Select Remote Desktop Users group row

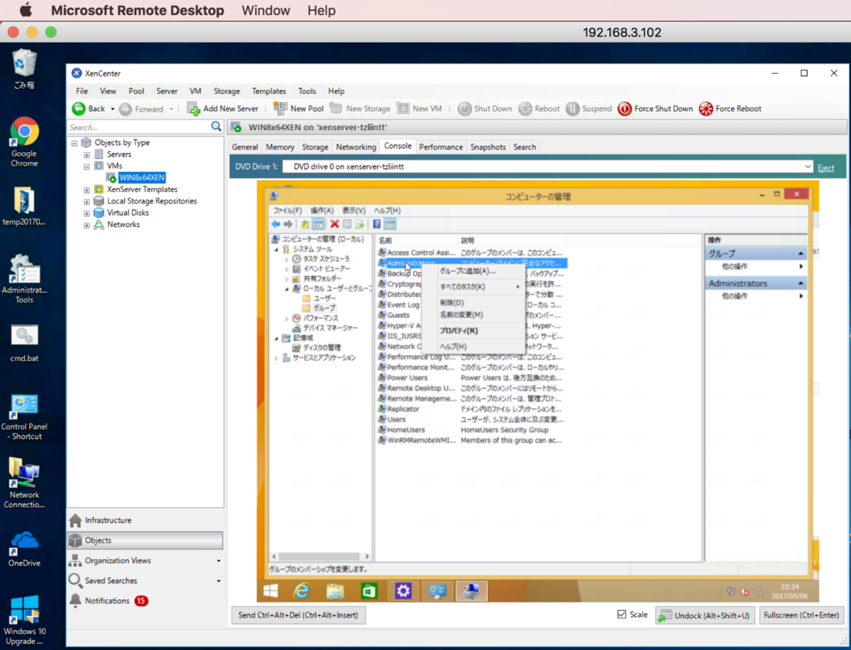click(470, 388)
